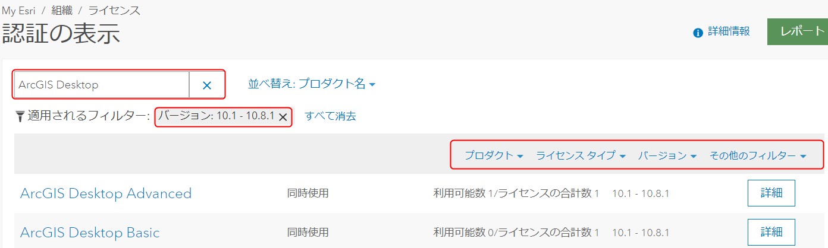828x248 pixels.
Task: Click the funnel filter icon
Action: [20, 116]
